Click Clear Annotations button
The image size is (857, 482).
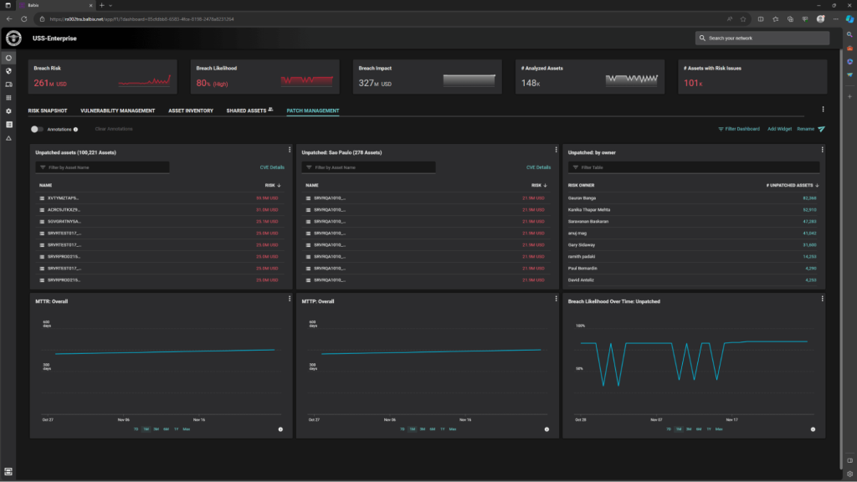coord(114,129)
